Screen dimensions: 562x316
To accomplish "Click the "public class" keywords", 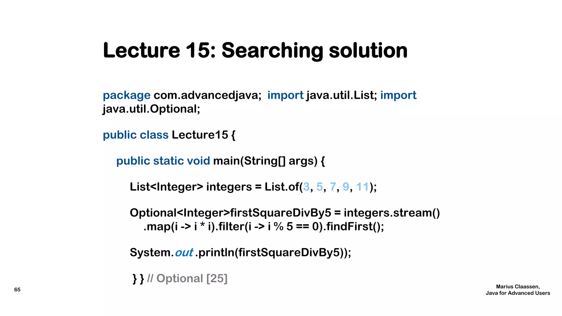I will coord(136,135).
